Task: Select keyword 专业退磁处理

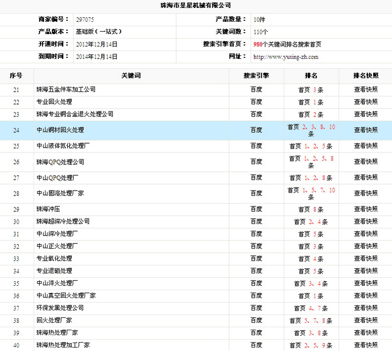Action: click(54, 271)
